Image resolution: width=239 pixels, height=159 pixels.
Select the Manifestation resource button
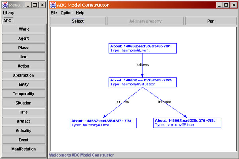click(24, 149)
